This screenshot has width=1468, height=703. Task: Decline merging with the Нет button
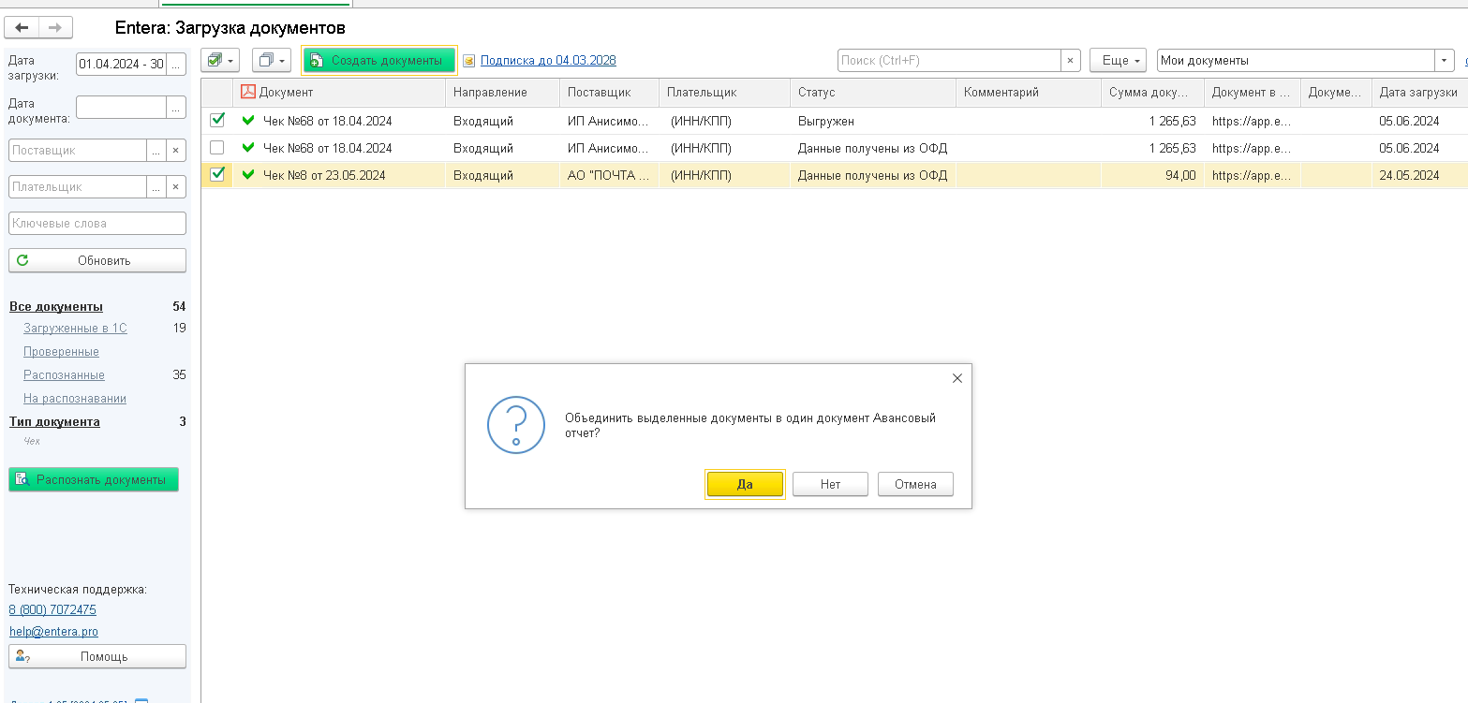click(830, 484)
